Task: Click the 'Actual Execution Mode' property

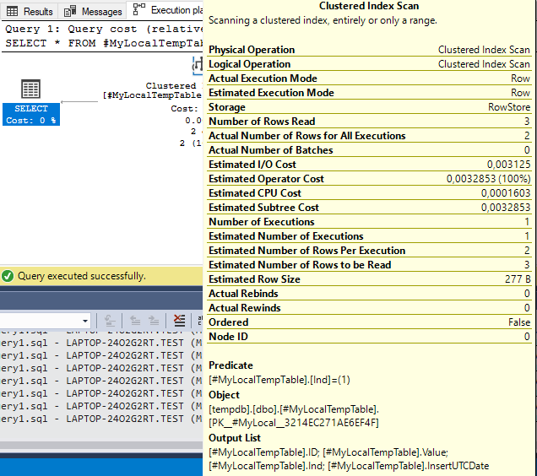Action: (x=369, y=78)
